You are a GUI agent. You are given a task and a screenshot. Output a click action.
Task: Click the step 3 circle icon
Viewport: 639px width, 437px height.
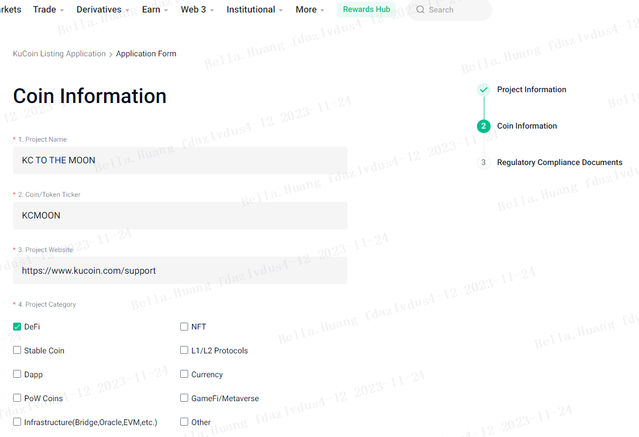coord(484,162)
